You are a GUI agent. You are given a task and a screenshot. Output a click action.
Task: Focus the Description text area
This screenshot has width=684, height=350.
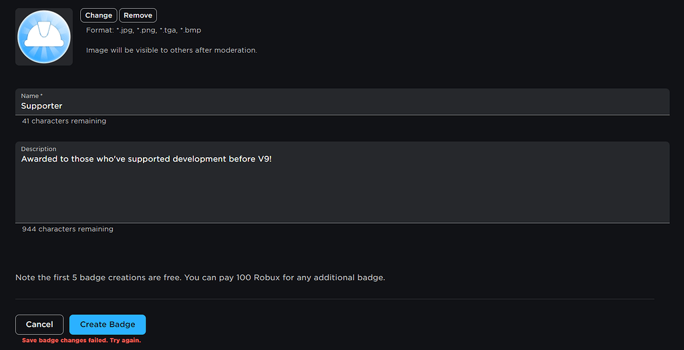click(x=343, y=182)
